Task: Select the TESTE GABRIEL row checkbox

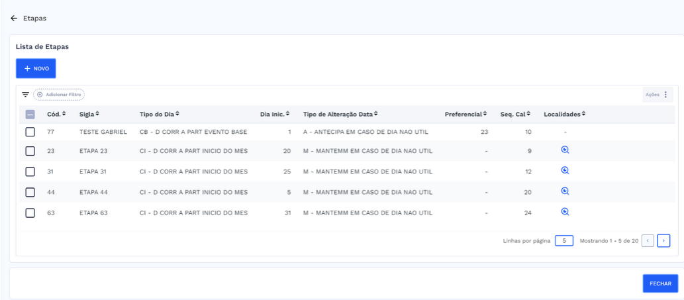Action: 30,132
